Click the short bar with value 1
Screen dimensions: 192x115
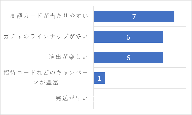(99, 78)
